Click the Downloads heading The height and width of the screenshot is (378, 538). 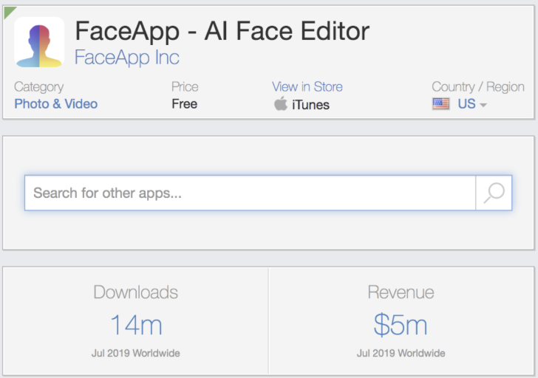135,292
